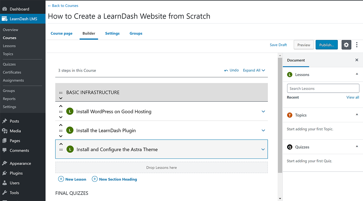Image resolution: width=363 pixels, height=201 pixels.
Task: Click into the Search Lessons field
Action: [x=323, y=88]
